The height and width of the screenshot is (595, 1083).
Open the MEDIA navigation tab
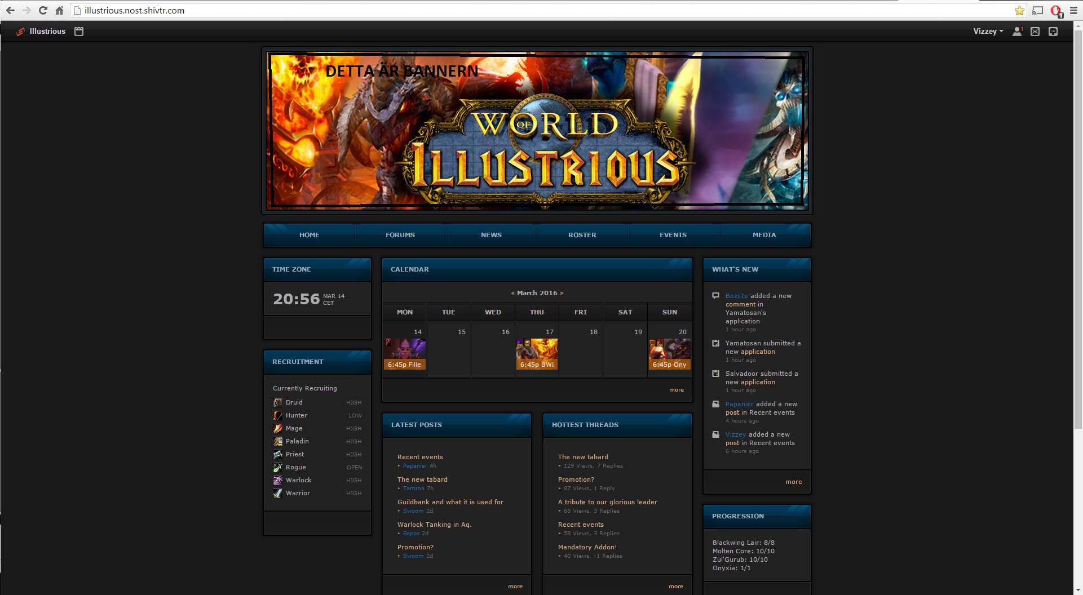[764, 235]
